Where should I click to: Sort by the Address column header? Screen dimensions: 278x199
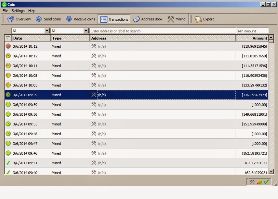pos(163,38)
